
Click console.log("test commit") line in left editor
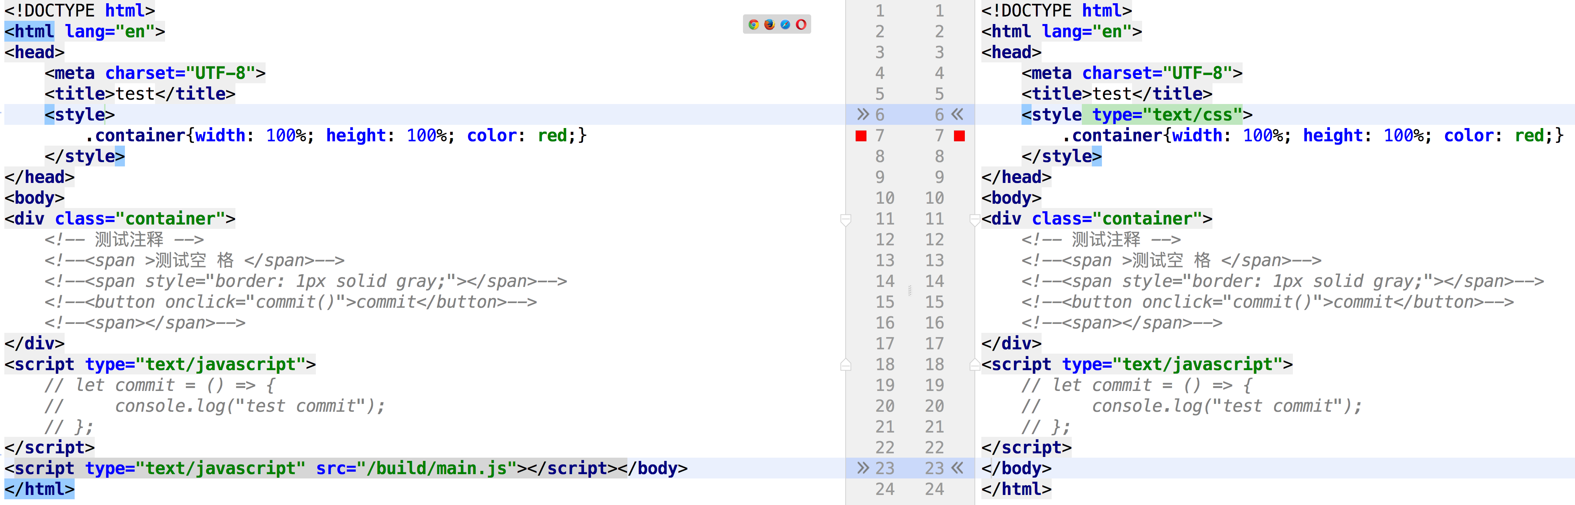coord(215,406)
